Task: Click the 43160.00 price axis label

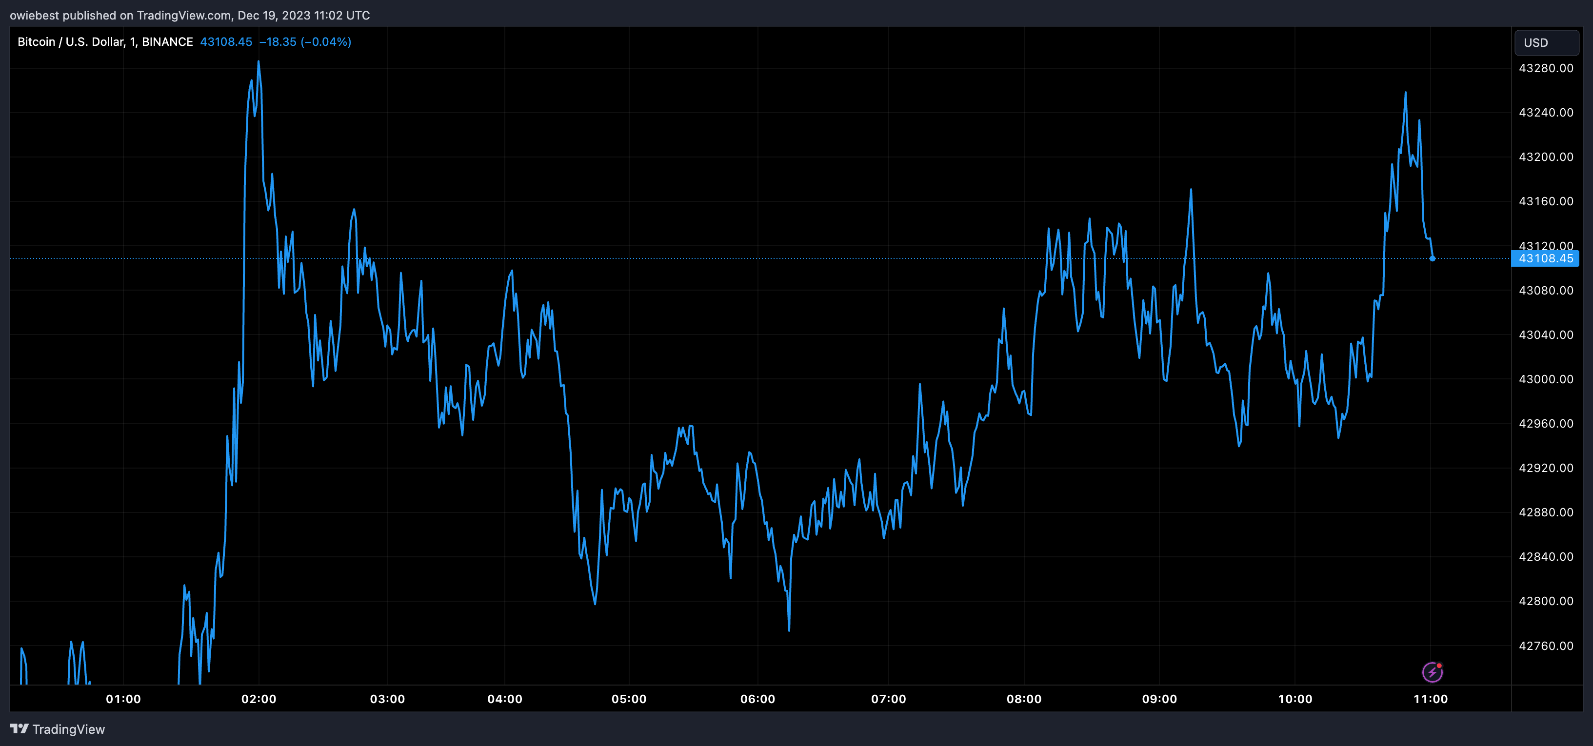Action: click(1546, 201)
